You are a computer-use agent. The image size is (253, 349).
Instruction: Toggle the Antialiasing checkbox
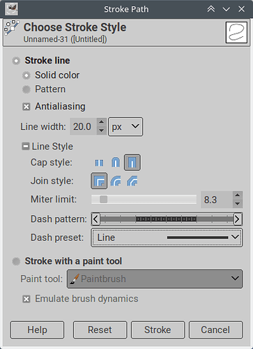pos(26,107)
